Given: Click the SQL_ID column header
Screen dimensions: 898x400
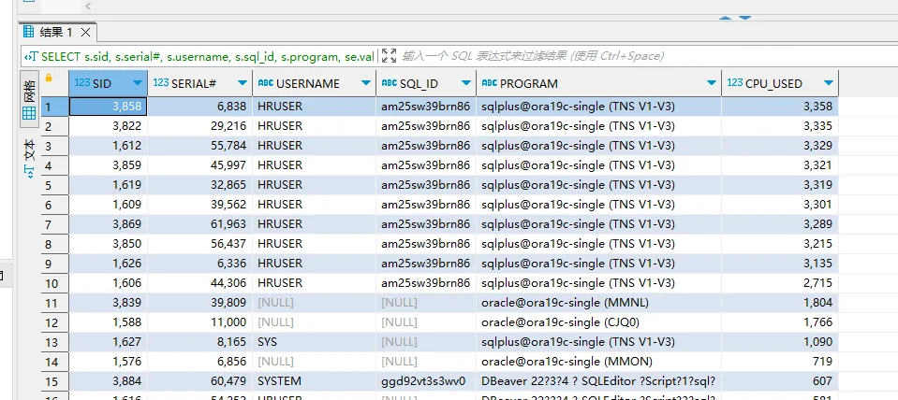Looking at the screenshot, I should coord(426,83).
